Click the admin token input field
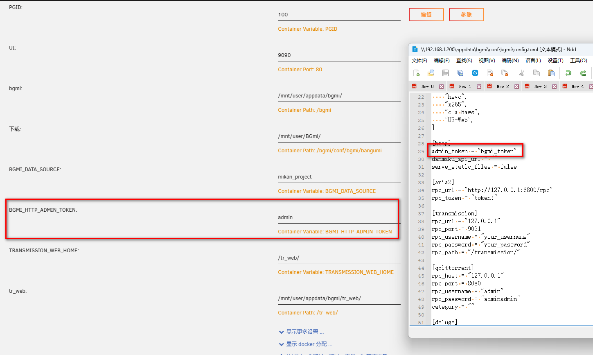Image resolution: width=593 pixels, height=355 pixels. 339,217
